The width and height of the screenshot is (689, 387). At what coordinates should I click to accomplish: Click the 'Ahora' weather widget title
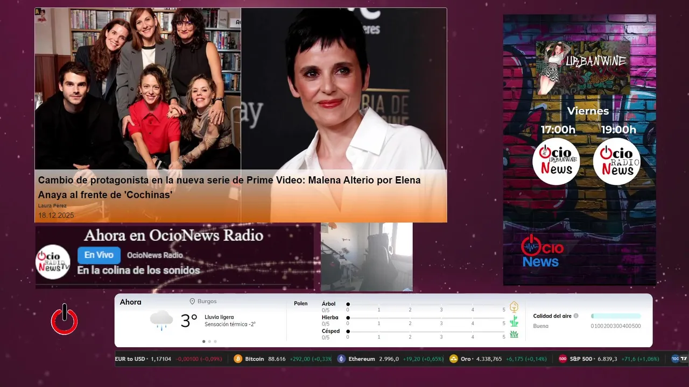(130, 302)
